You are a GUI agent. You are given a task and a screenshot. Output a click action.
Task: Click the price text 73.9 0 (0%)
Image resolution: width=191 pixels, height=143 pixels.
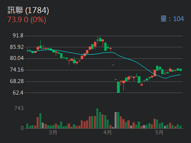[27, 19]
